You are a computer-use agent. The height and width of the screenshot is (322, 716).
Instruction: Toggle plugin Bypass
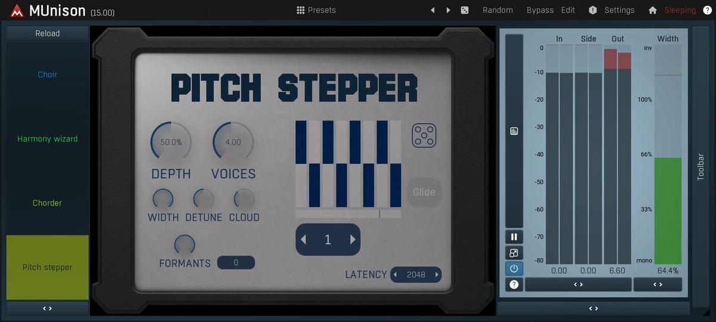[539, 10]
